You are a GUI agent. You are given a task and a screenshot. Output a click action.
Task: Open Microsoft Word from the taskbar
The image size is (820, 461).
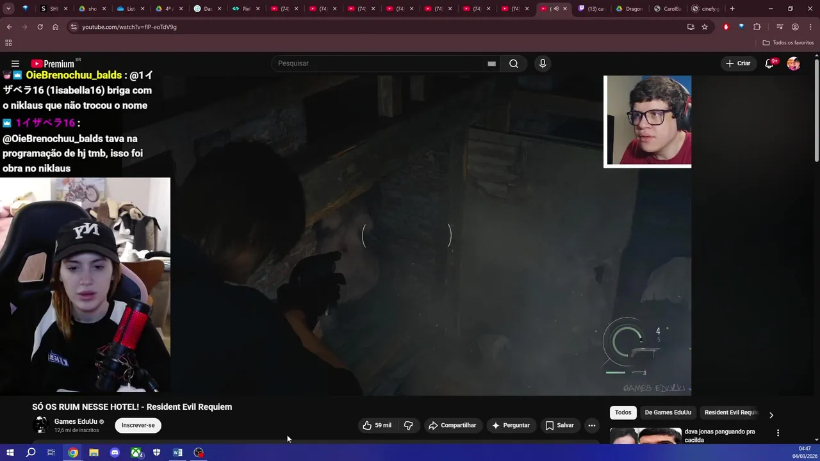pos(177,453)
